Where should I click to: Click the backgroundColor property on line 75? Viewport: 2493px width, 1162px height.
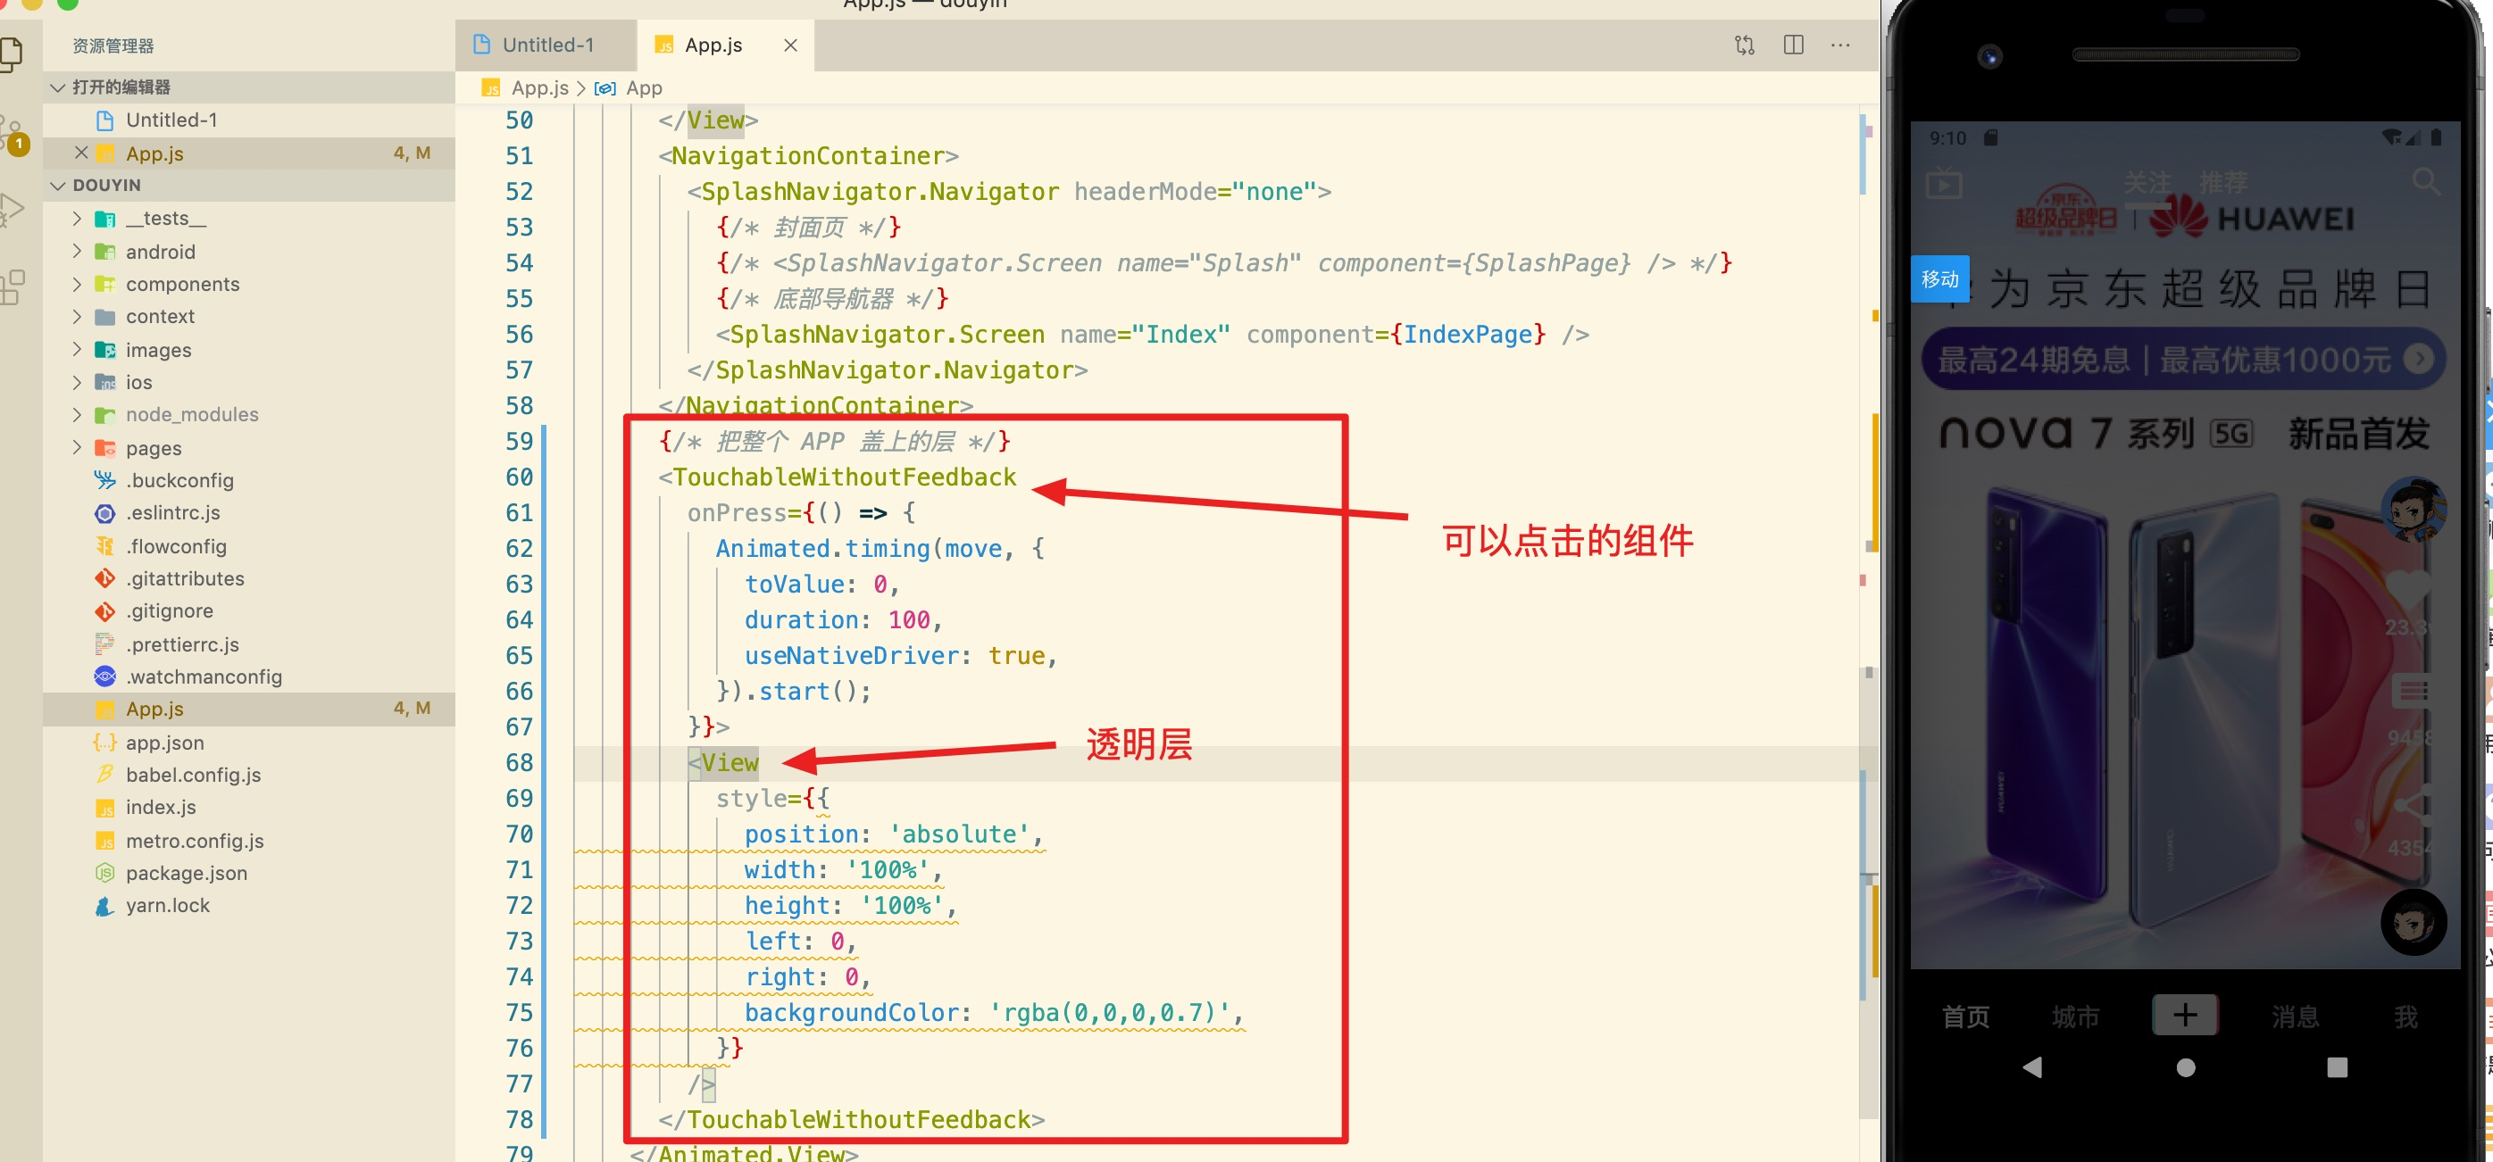click(852, 1012)
